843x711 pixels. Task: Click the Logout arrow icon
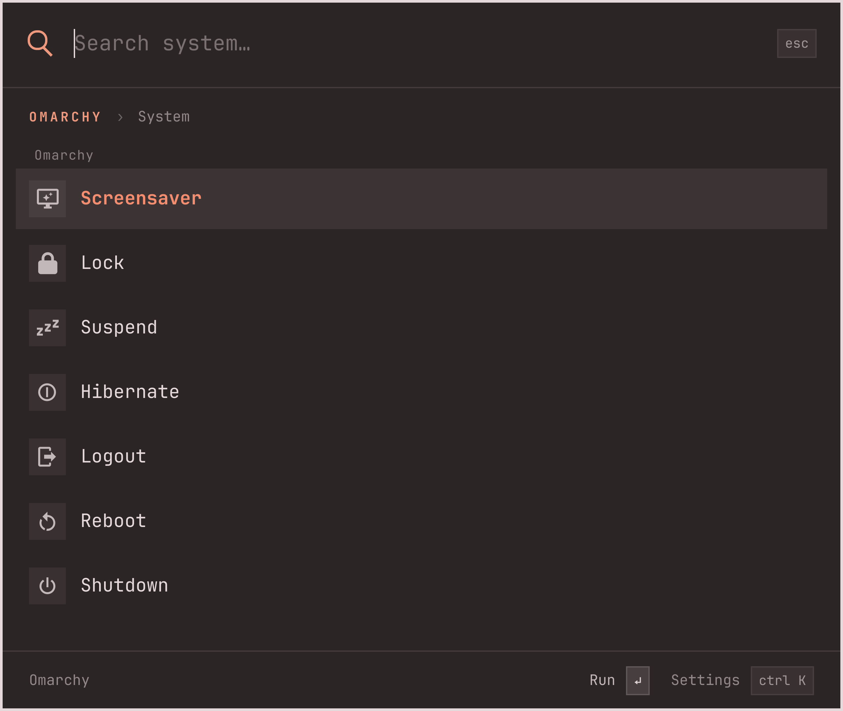coord(47,457)
